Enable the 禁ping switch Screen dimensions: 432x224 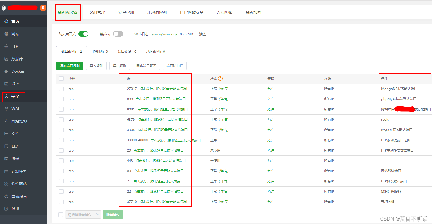tap(118, 34)
